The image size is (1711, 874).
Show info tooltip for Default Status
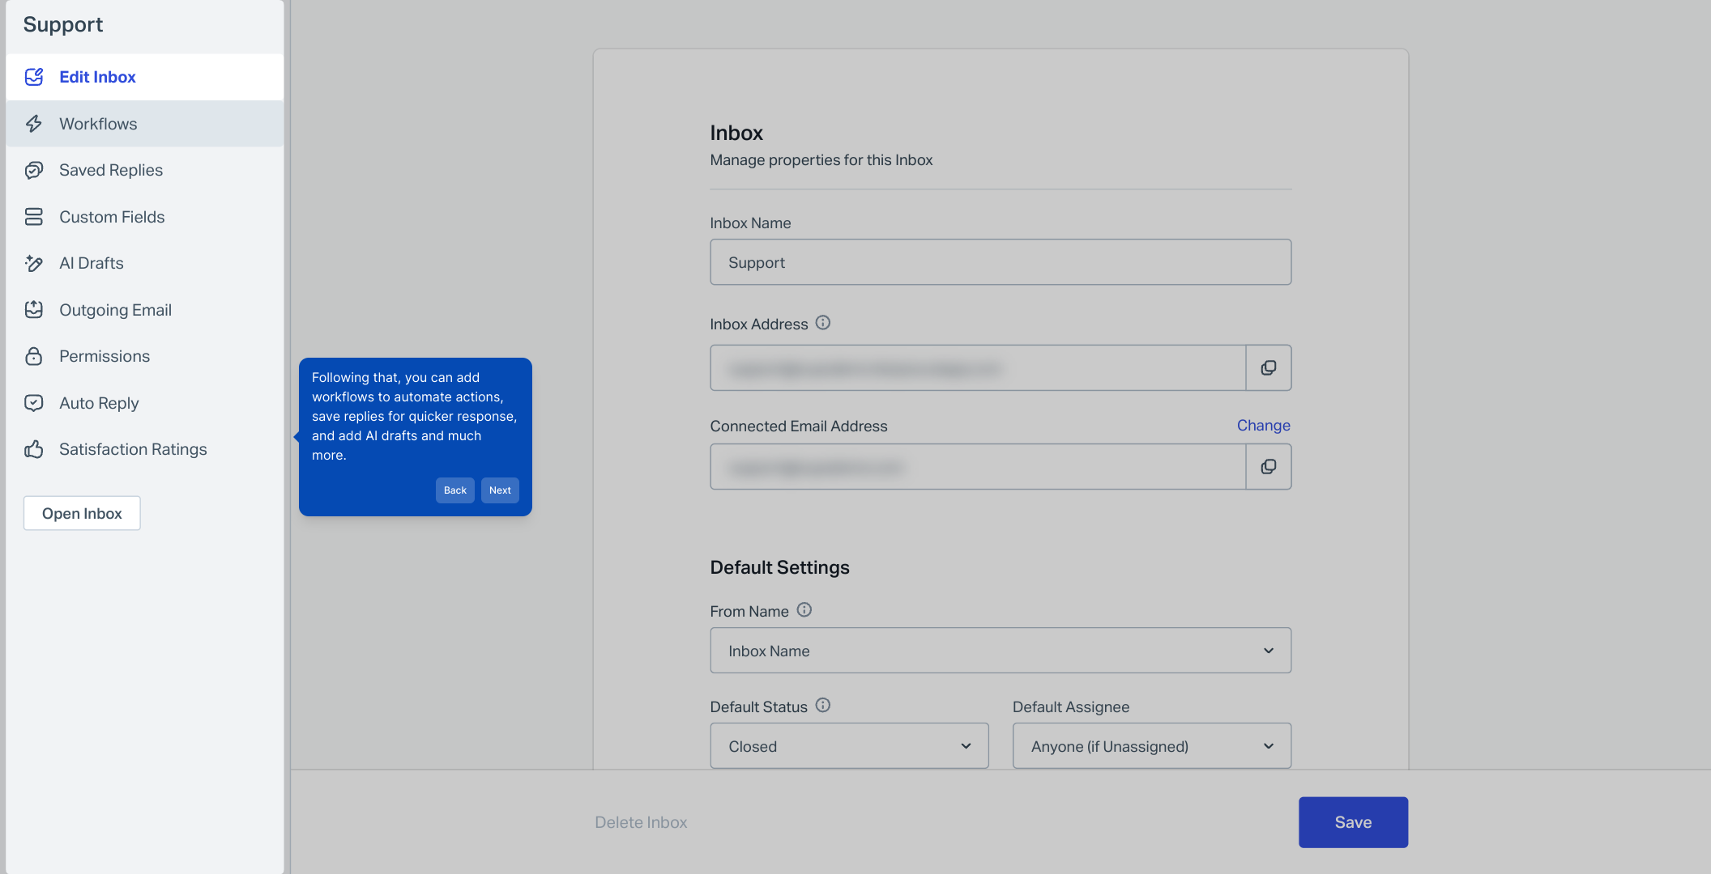tap(823, 706)
